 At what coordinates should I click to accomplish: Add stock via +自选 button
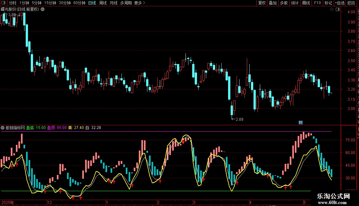coord(340,3)
